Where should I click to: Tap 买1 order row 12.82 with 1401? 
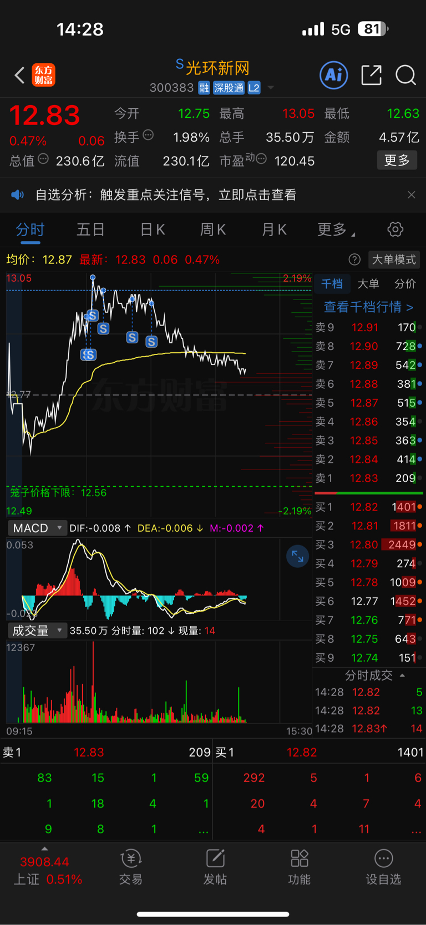(x=368, y=507)
